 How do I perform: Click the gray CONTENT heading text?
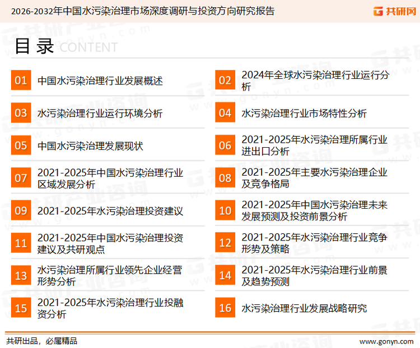pyautogui.click(x=88, y=48)
